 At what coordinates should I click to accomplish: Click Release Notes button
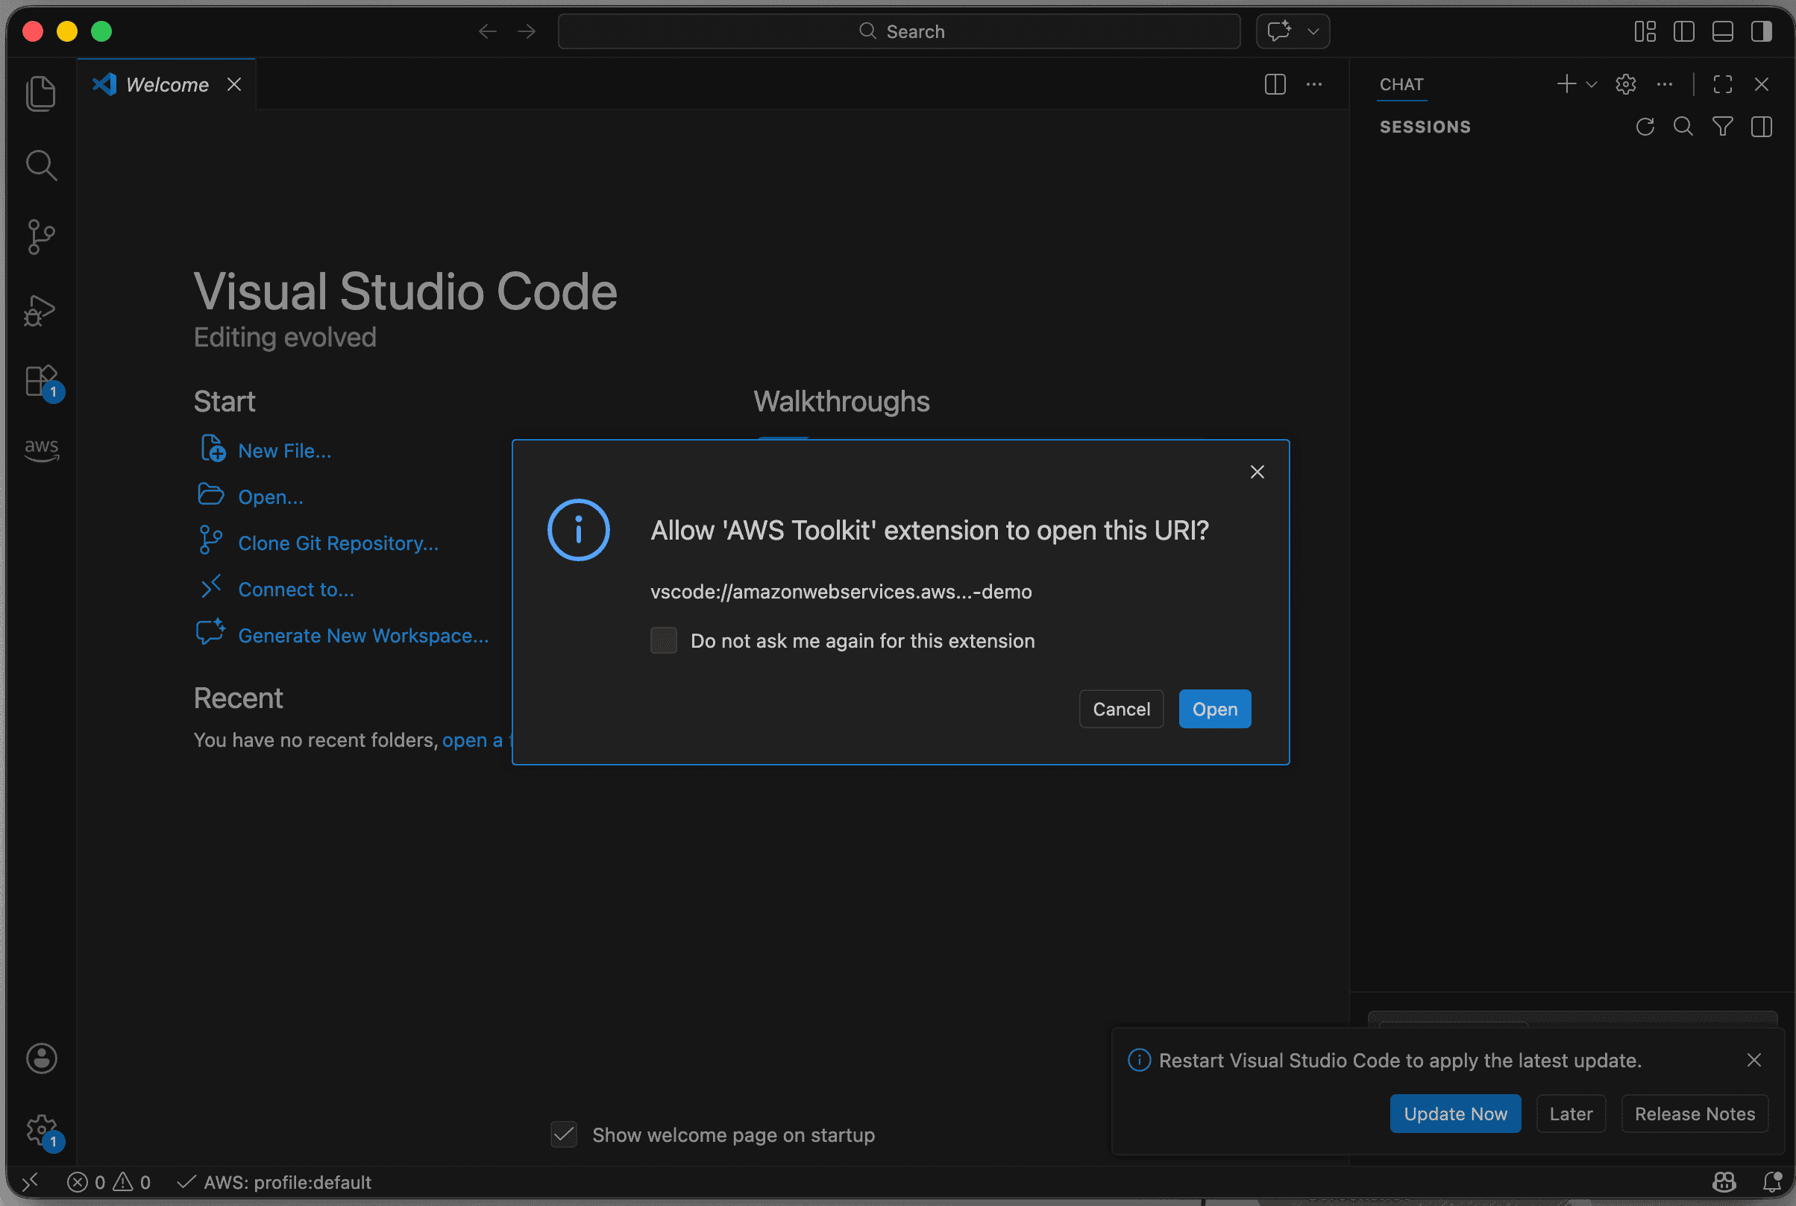click(x=1695, y=1113)
